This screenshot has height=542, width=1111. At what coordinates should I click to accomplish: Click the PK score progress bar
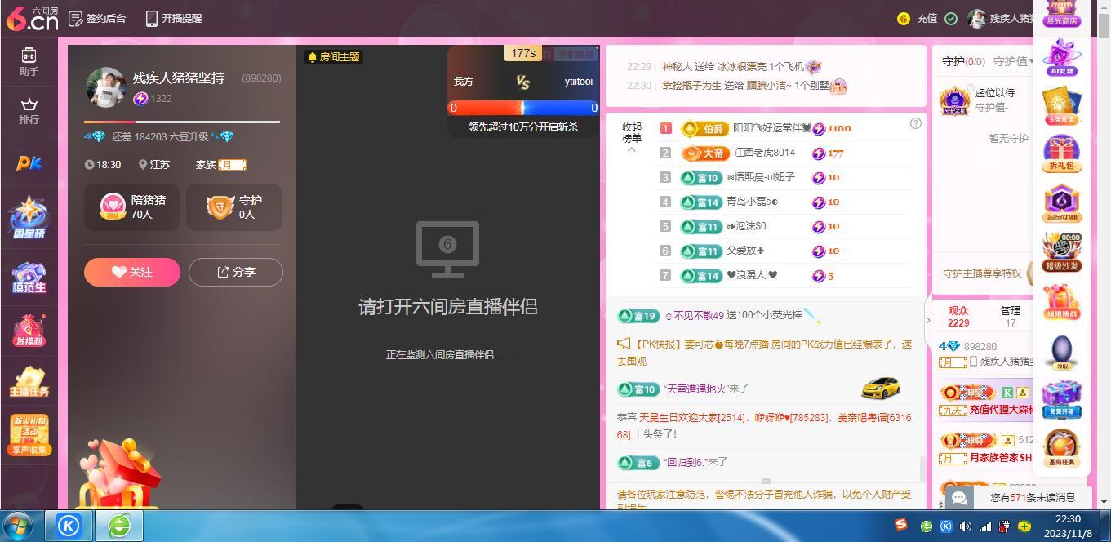coord(522,107)
